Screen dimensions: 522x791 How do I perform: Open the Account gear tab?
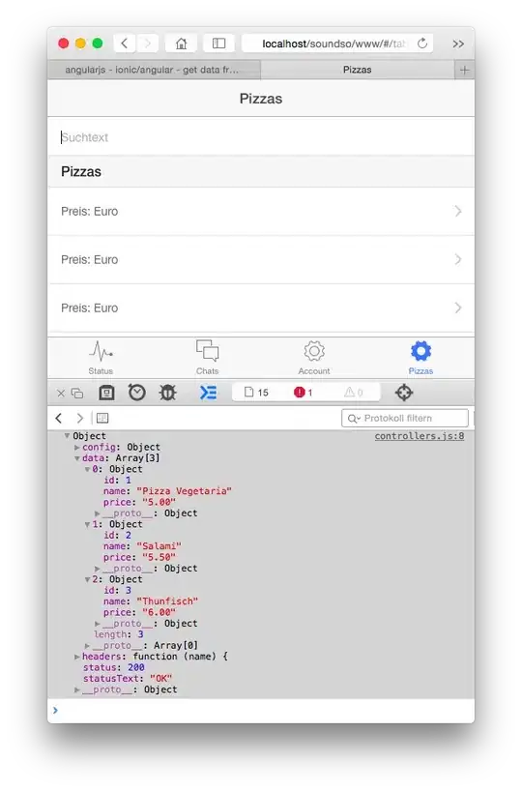pyautogui.click(x=314, y=358)
